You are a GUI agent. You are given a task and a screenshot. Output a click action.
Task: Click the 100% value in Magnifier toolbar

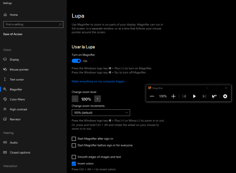tap(163, 96)
